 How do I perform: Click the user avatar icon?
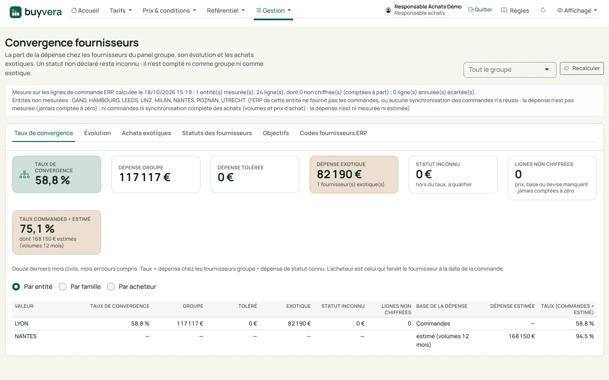click(x=388, y=10)
